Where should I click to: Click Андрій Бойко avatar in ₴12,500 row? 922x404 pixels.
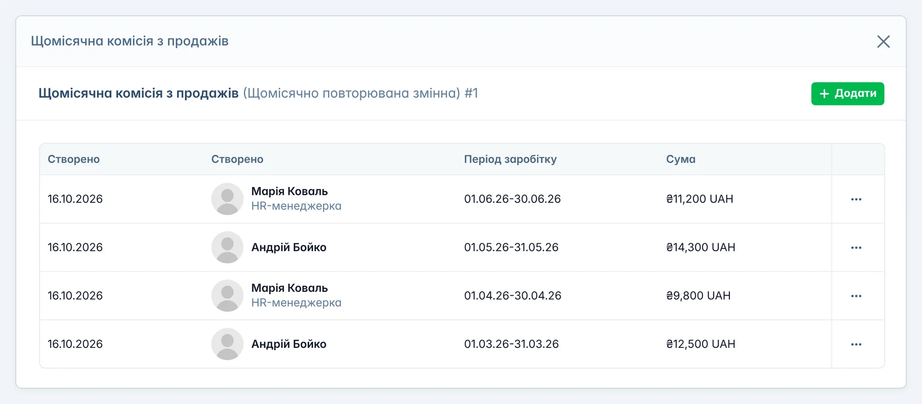[x=227, y=344]
